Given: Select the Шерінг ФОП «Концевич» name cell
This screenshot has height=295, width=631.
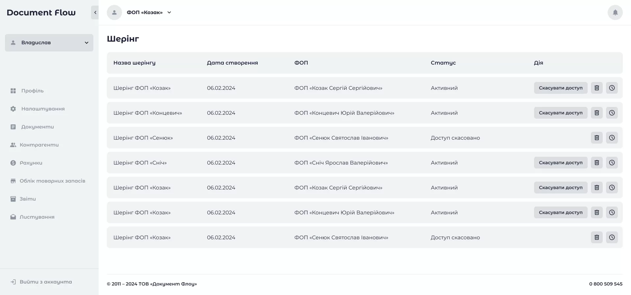Looking at the screenshot, I should point(148,113).
